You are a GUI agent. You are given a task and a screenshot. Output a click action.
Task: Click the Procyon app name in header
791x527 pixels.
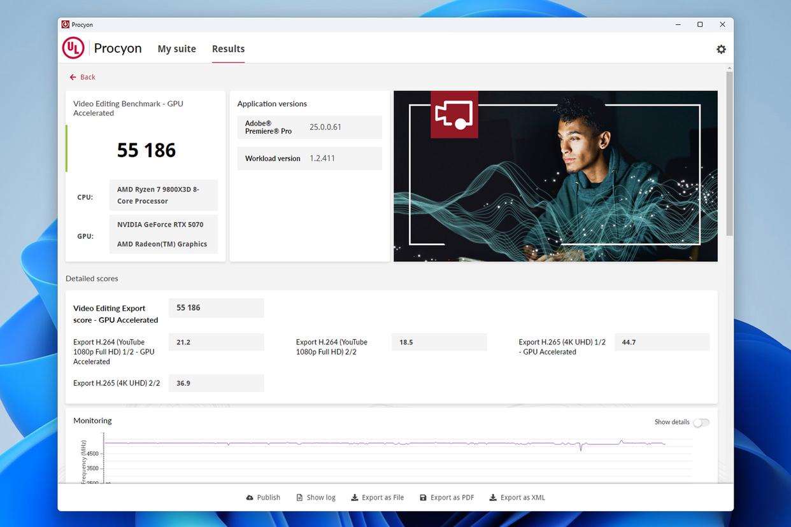(x=118, y=48)
